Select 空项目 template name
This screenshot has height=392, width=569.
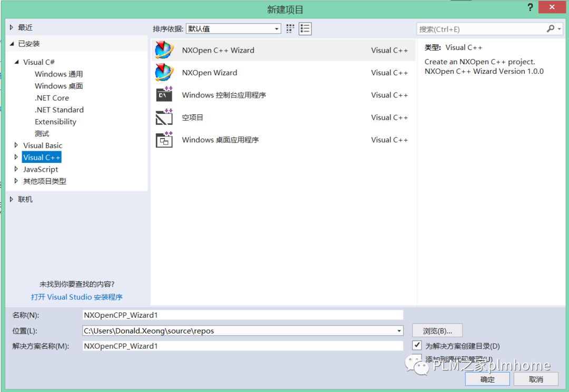pyautogui.click(x=192, y=117)
